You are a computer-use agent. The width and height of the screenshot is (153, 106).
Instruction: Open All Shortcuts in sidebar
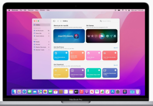click(x=42, y=31)
